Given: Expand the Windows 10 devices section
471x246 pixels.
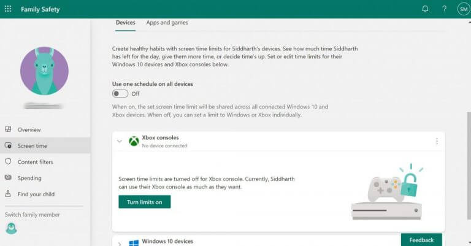Looking at the screenshot, I should pyautogui.click(x=119, y=244).
